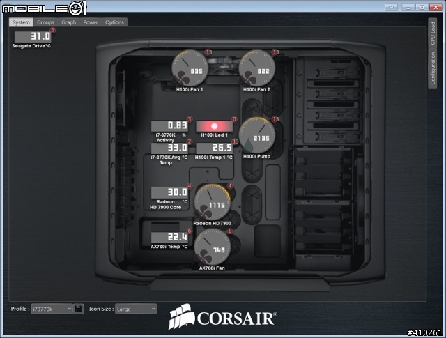446x338 pixels.
Task: Click the group badge on Radeon HD 7900 Core
Action: (190, 186)
